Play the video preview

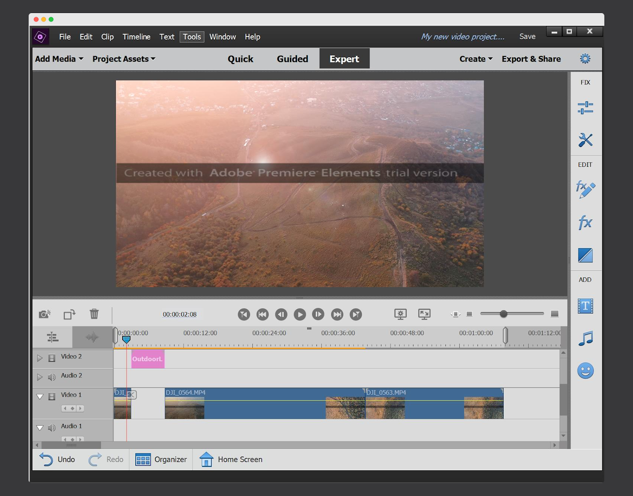tap(300, 315)
